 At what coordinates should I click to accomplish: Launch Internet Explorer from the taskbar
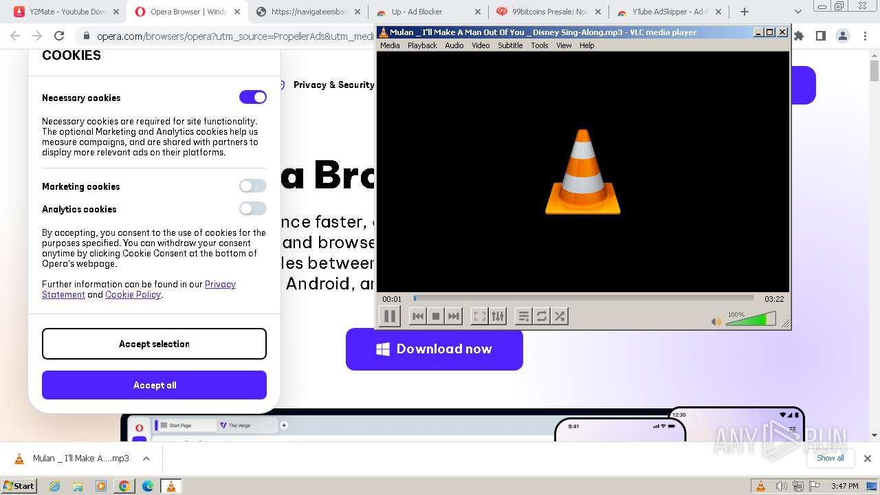coord(54,486)
